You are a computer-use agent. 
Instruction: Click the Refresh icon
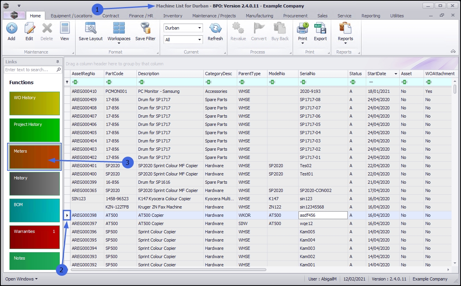pyautogui.click(x=215, y=28)
